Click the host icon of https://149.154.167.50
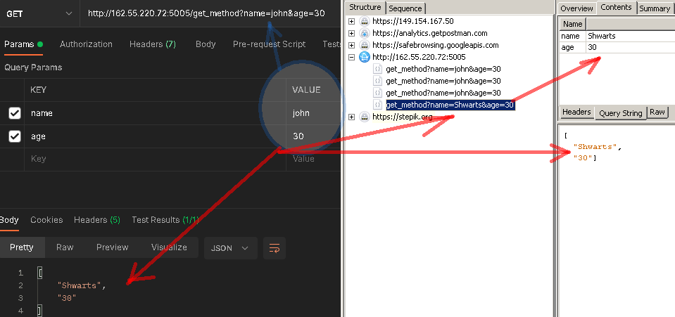The width and height of the screenshot is (675, 317). tap(364, 21)
